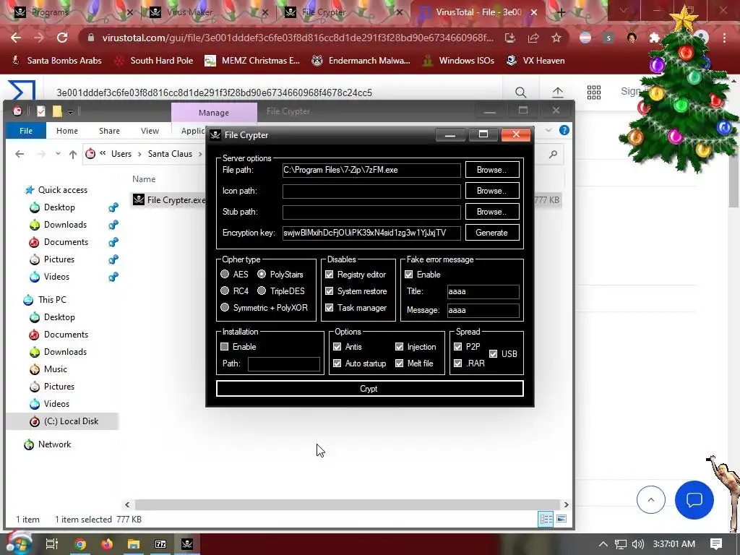
Task: Open the Windows ISOs bookmark
Action: (457, 61)
